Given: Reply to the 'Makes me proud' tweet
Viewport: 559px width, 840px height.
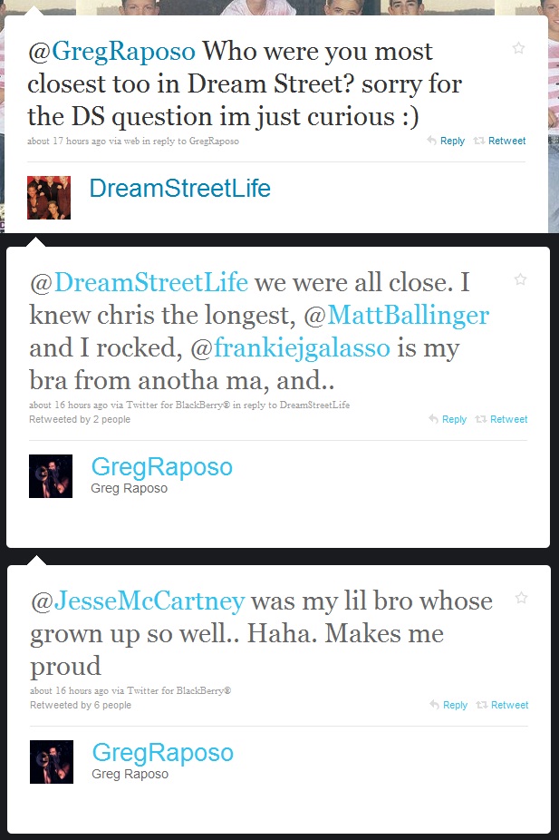Looking at the screenshot, I should coord(448,705).
